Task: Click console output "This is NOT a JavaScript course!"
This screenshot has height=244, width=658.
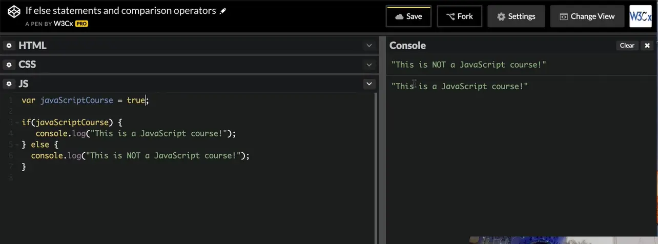Action: pyautogui.click(x=468, y=65)
